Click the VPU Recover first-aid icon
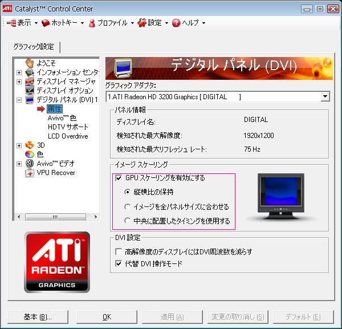 [30, 173]
